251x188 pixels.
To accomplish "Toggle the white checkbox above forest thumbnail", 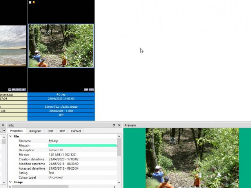I will [x=30, y=2].
